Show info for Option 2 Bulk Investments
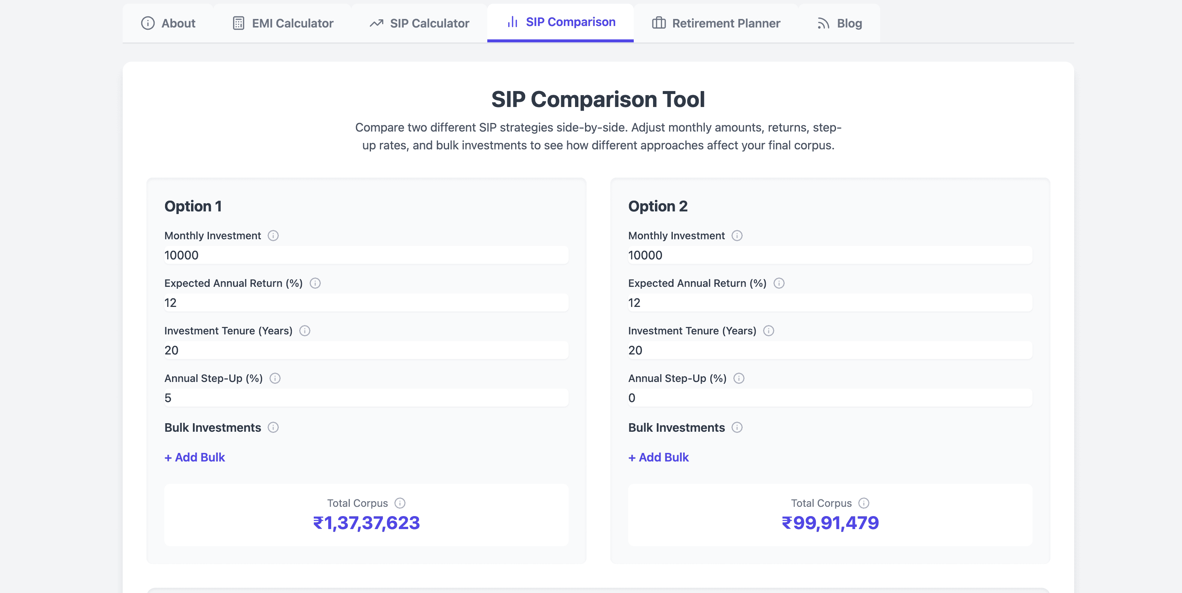1182x593 pixels. pos(737,428)
